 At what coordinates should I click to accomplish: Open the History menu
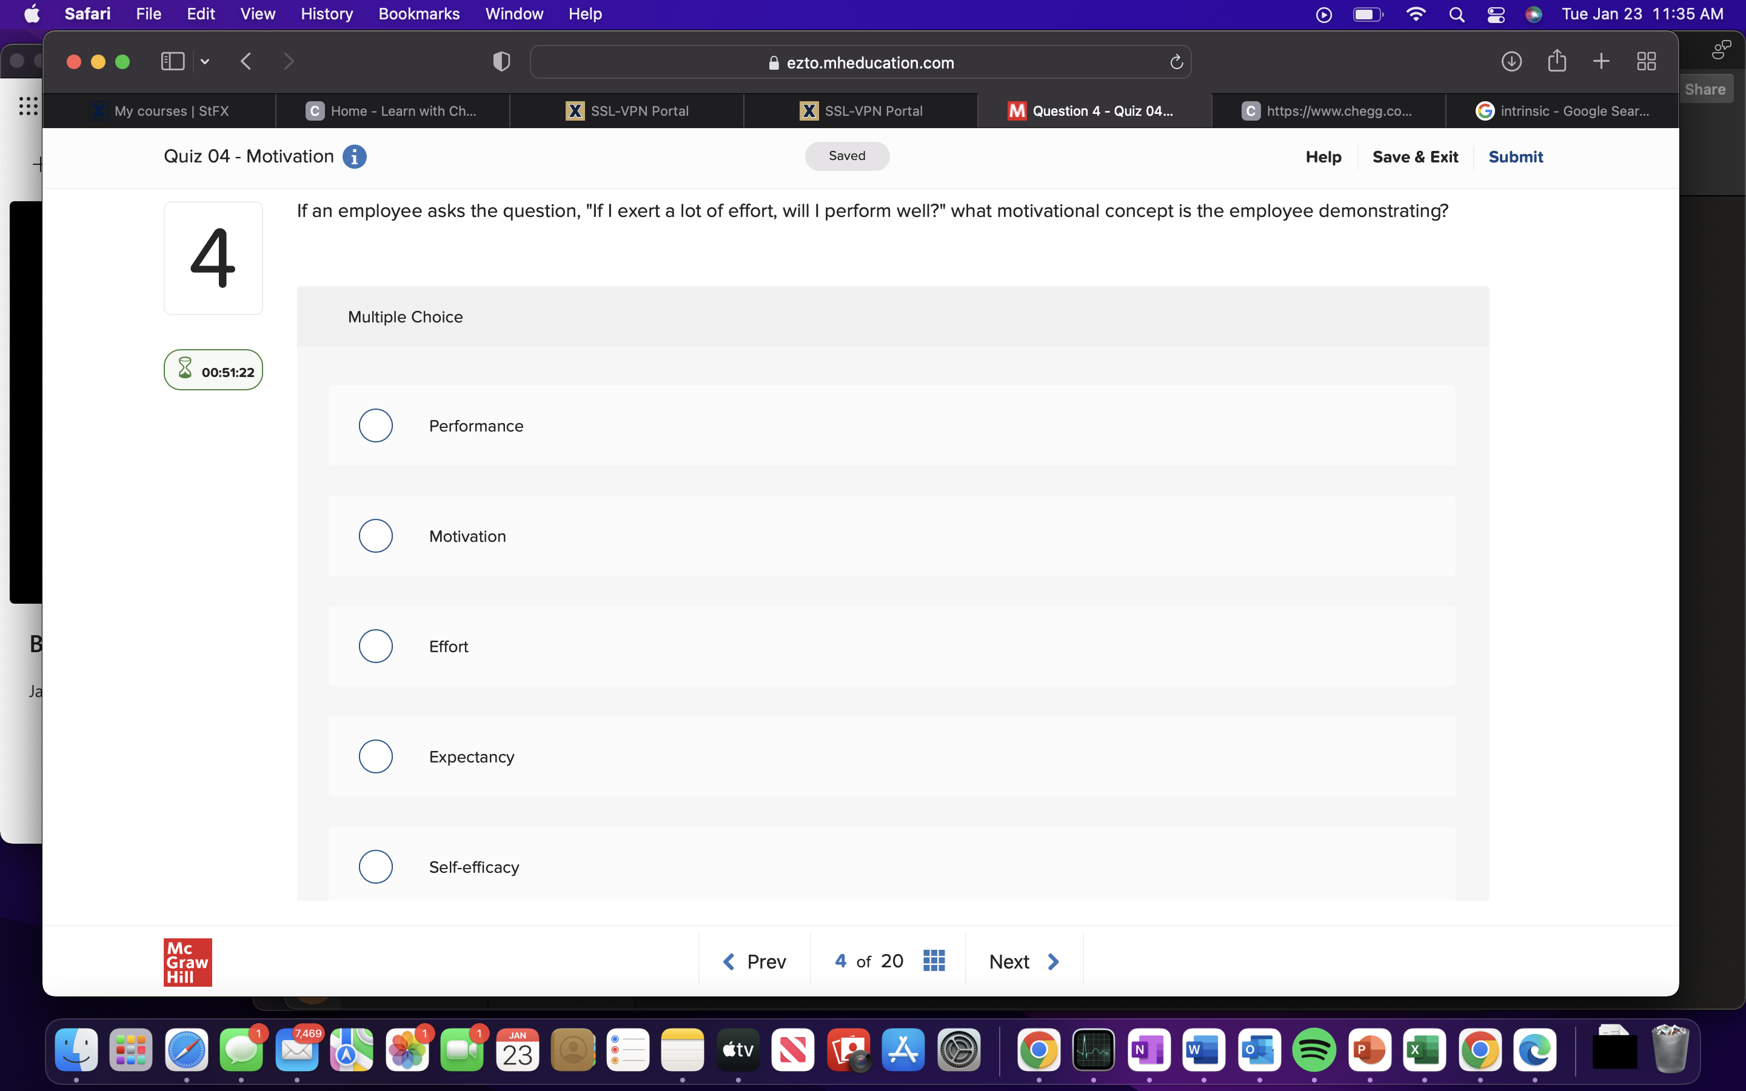pyautogui.click(x=326, y=14)
